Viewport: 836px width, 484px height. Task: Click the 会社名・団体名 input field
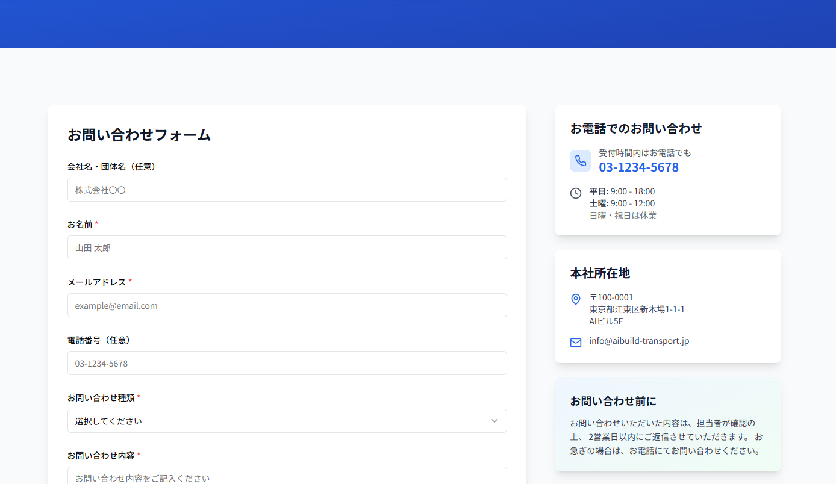coord(287,190)
